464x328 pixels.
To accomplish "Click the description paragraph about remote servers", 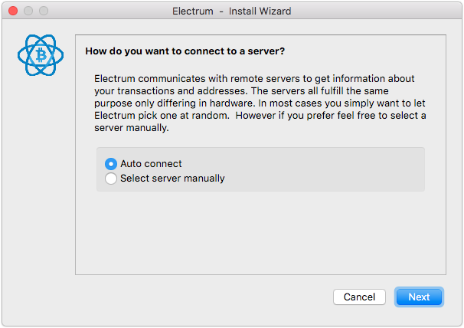I will [x=260, y=103].
